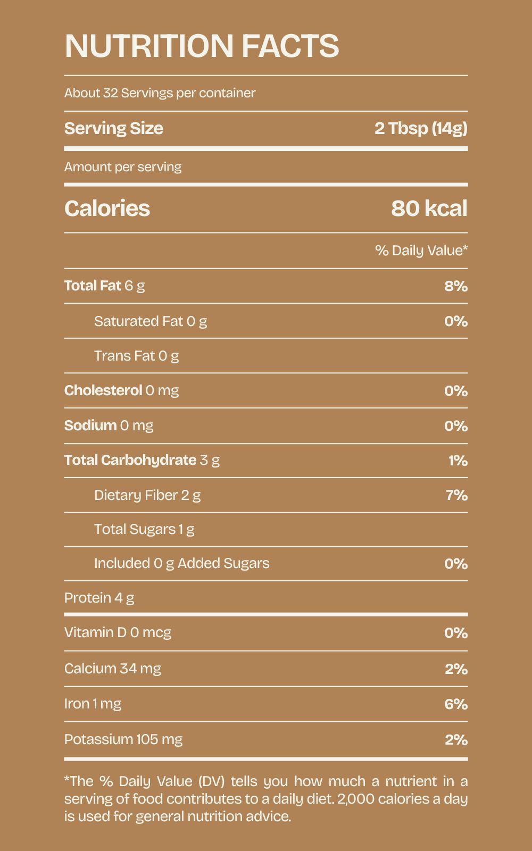Image resolution: width=532 pixels, height=851 pixels.
Task: Click the % Daily Value* column header
Action: pos(421,251)
